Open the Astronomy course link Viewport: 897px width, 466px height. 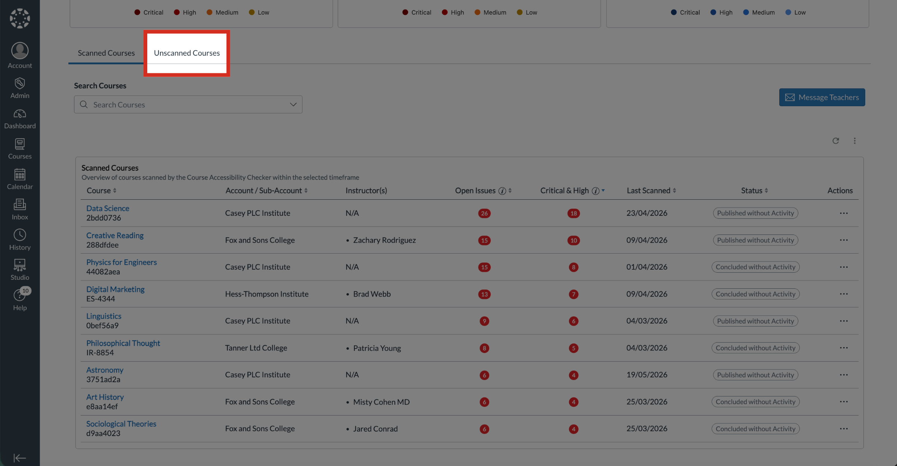pyautogui.click(x=105, y=370)
